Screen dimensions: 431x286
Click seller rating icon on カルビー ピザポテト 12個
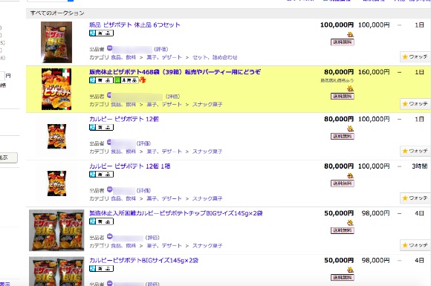point(109,142)
